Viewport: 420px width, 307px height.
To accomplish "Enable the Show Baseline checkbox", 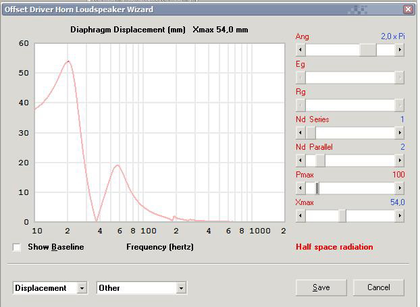I will pyautogui.click(x=17, y=247).
